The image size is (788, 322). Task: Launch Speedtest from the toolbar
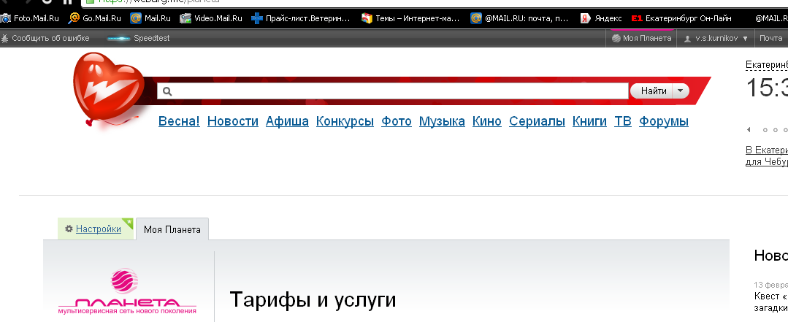tap(139, 38)
